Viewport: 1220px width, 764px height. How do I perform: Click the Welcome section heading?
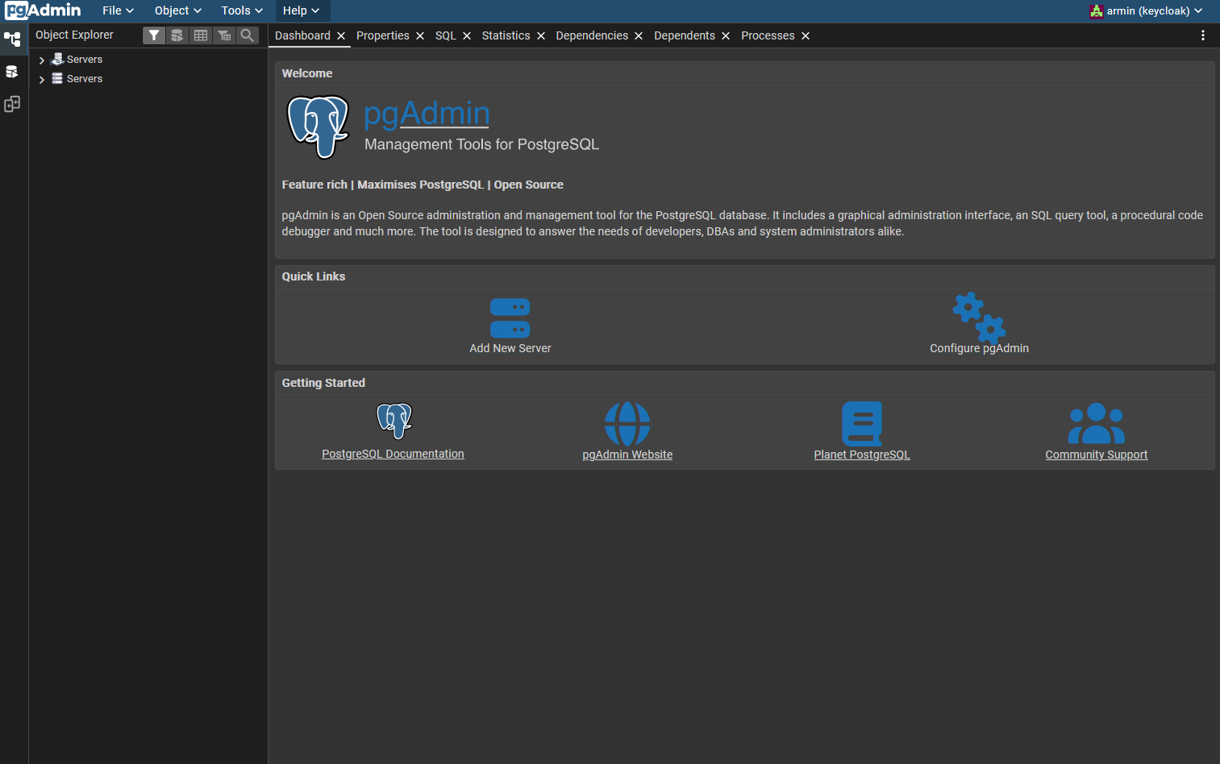click(x=307, y=73)
